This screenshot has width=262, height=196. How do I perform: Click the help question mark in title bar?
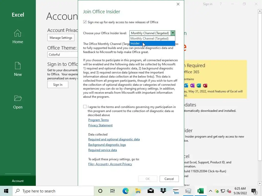pyautogui.click(x=221, y=4)
